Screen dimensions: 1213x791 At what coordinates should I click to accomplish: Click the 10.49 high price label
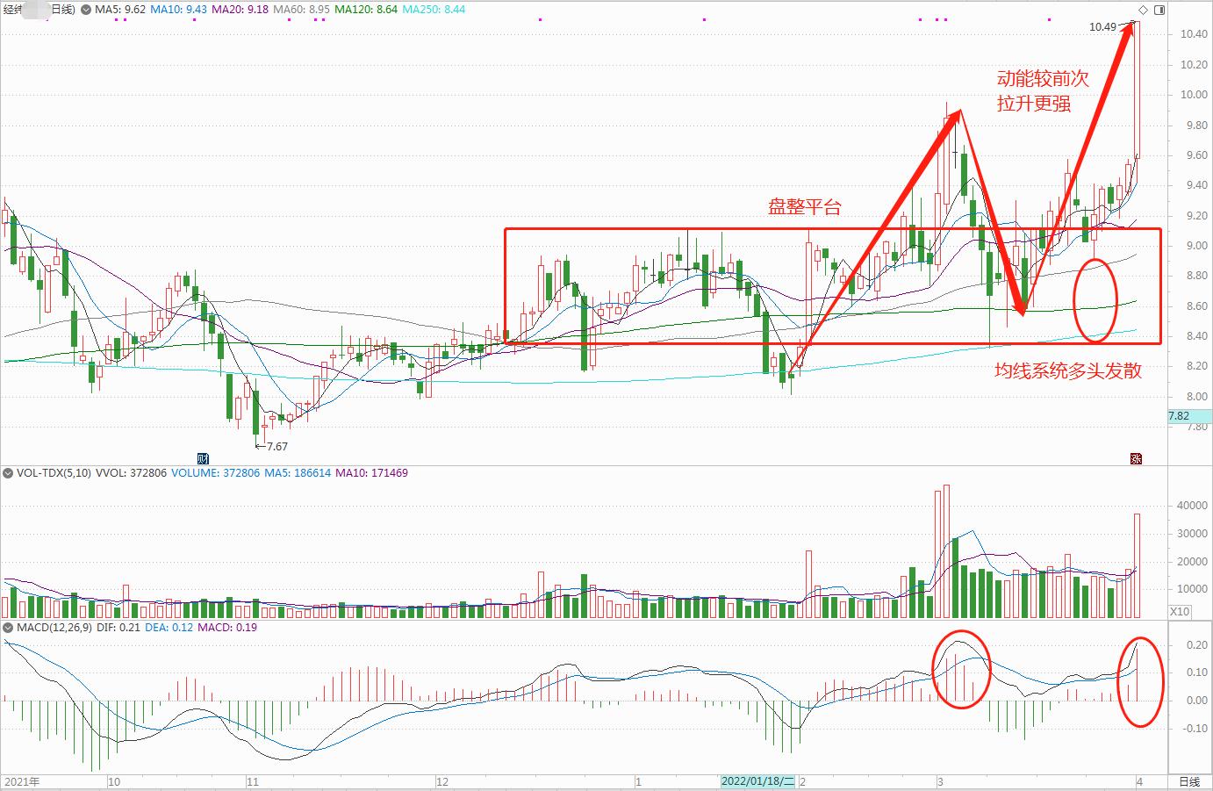(x=1102, y=27)
